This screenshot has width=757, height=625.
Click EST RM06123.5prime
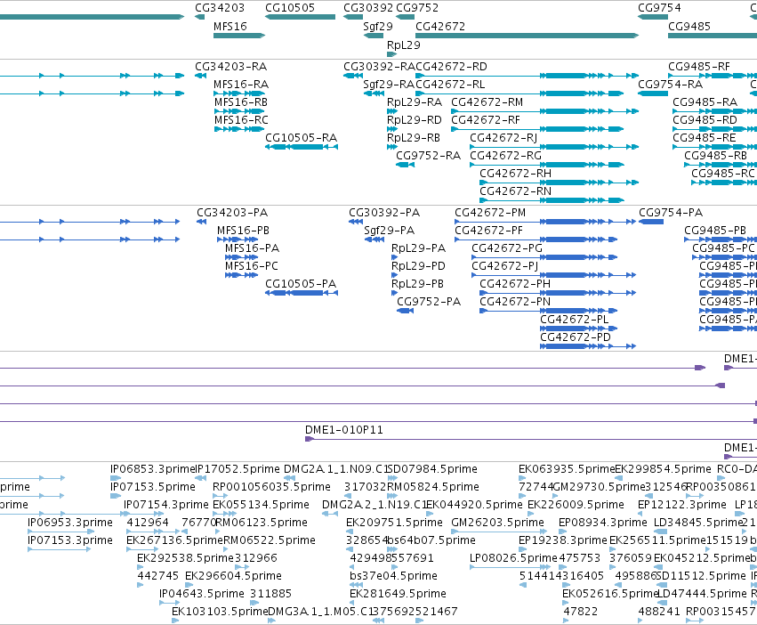click(x=262, y=523)
